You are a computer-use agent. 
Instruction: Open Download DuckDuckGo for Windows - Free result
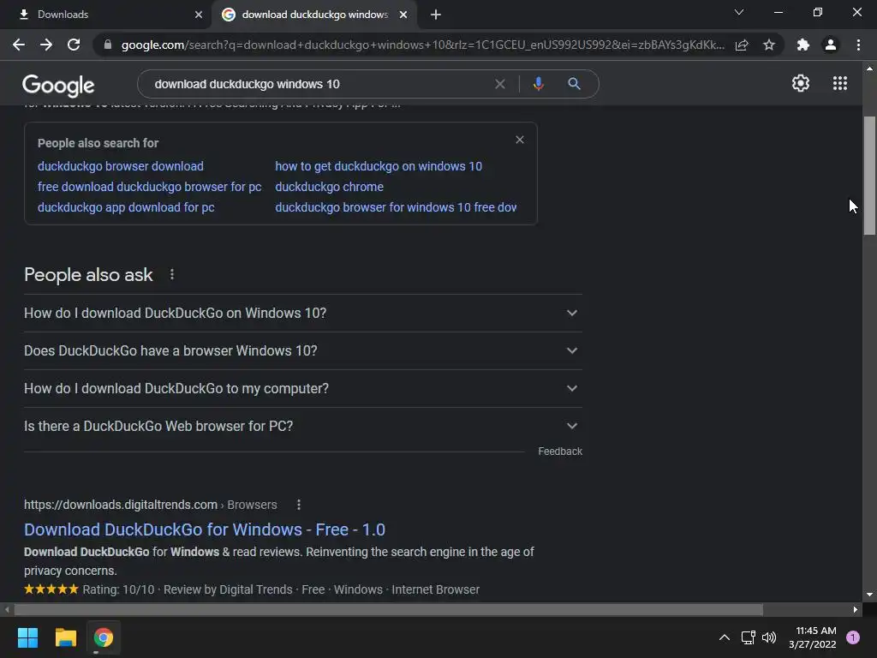pos(205,529)
